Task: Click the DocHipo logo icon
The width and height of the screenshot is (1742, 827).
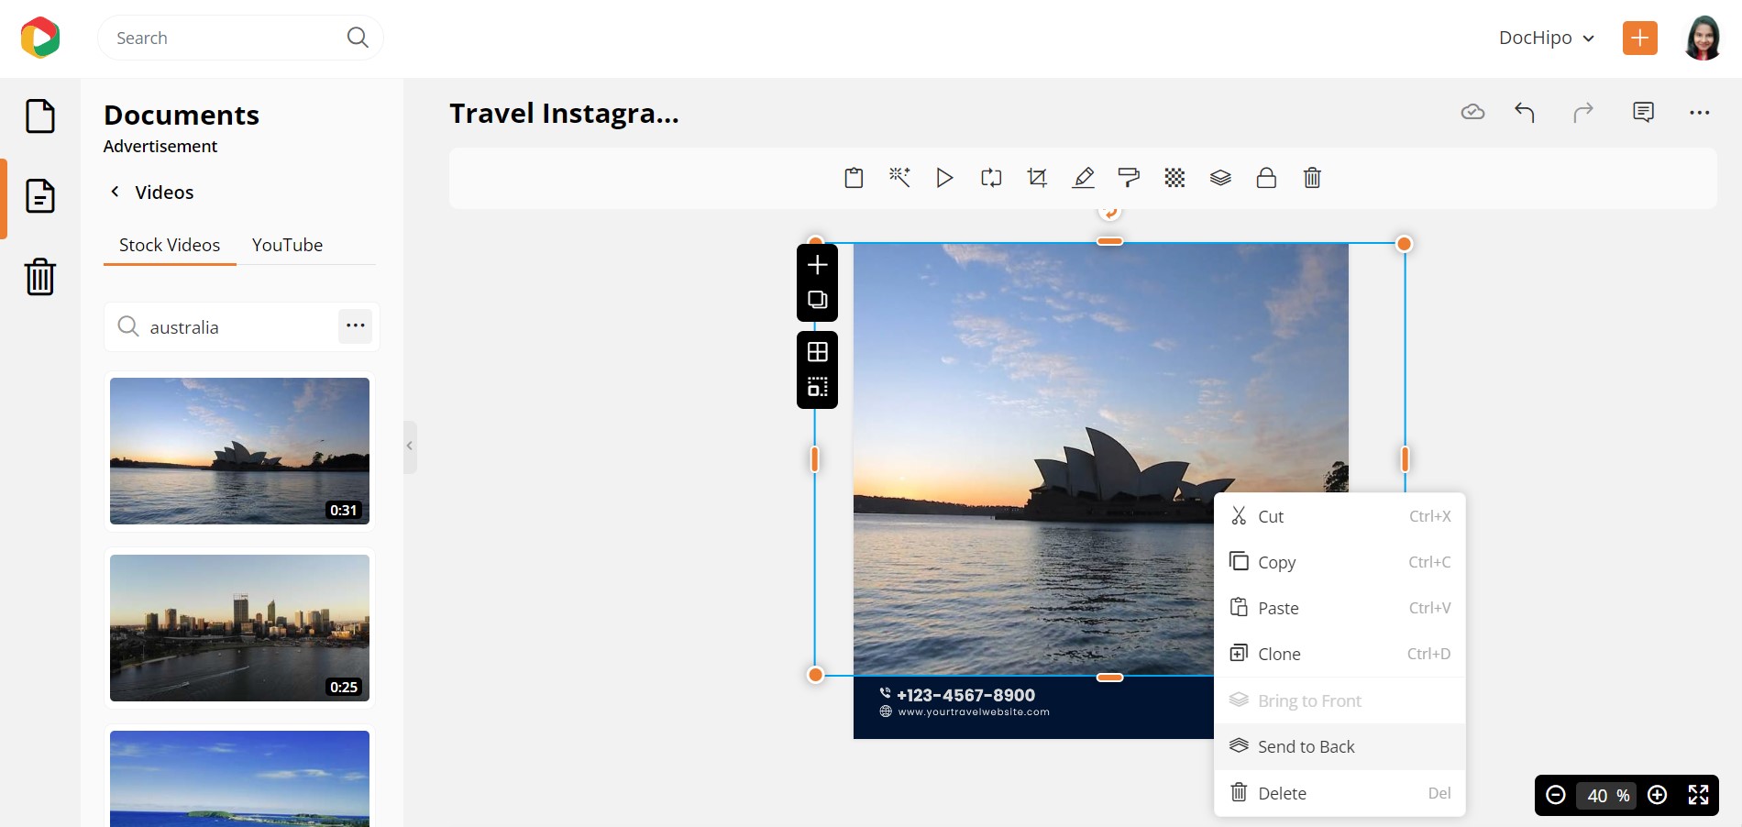Action: (40, 38)
